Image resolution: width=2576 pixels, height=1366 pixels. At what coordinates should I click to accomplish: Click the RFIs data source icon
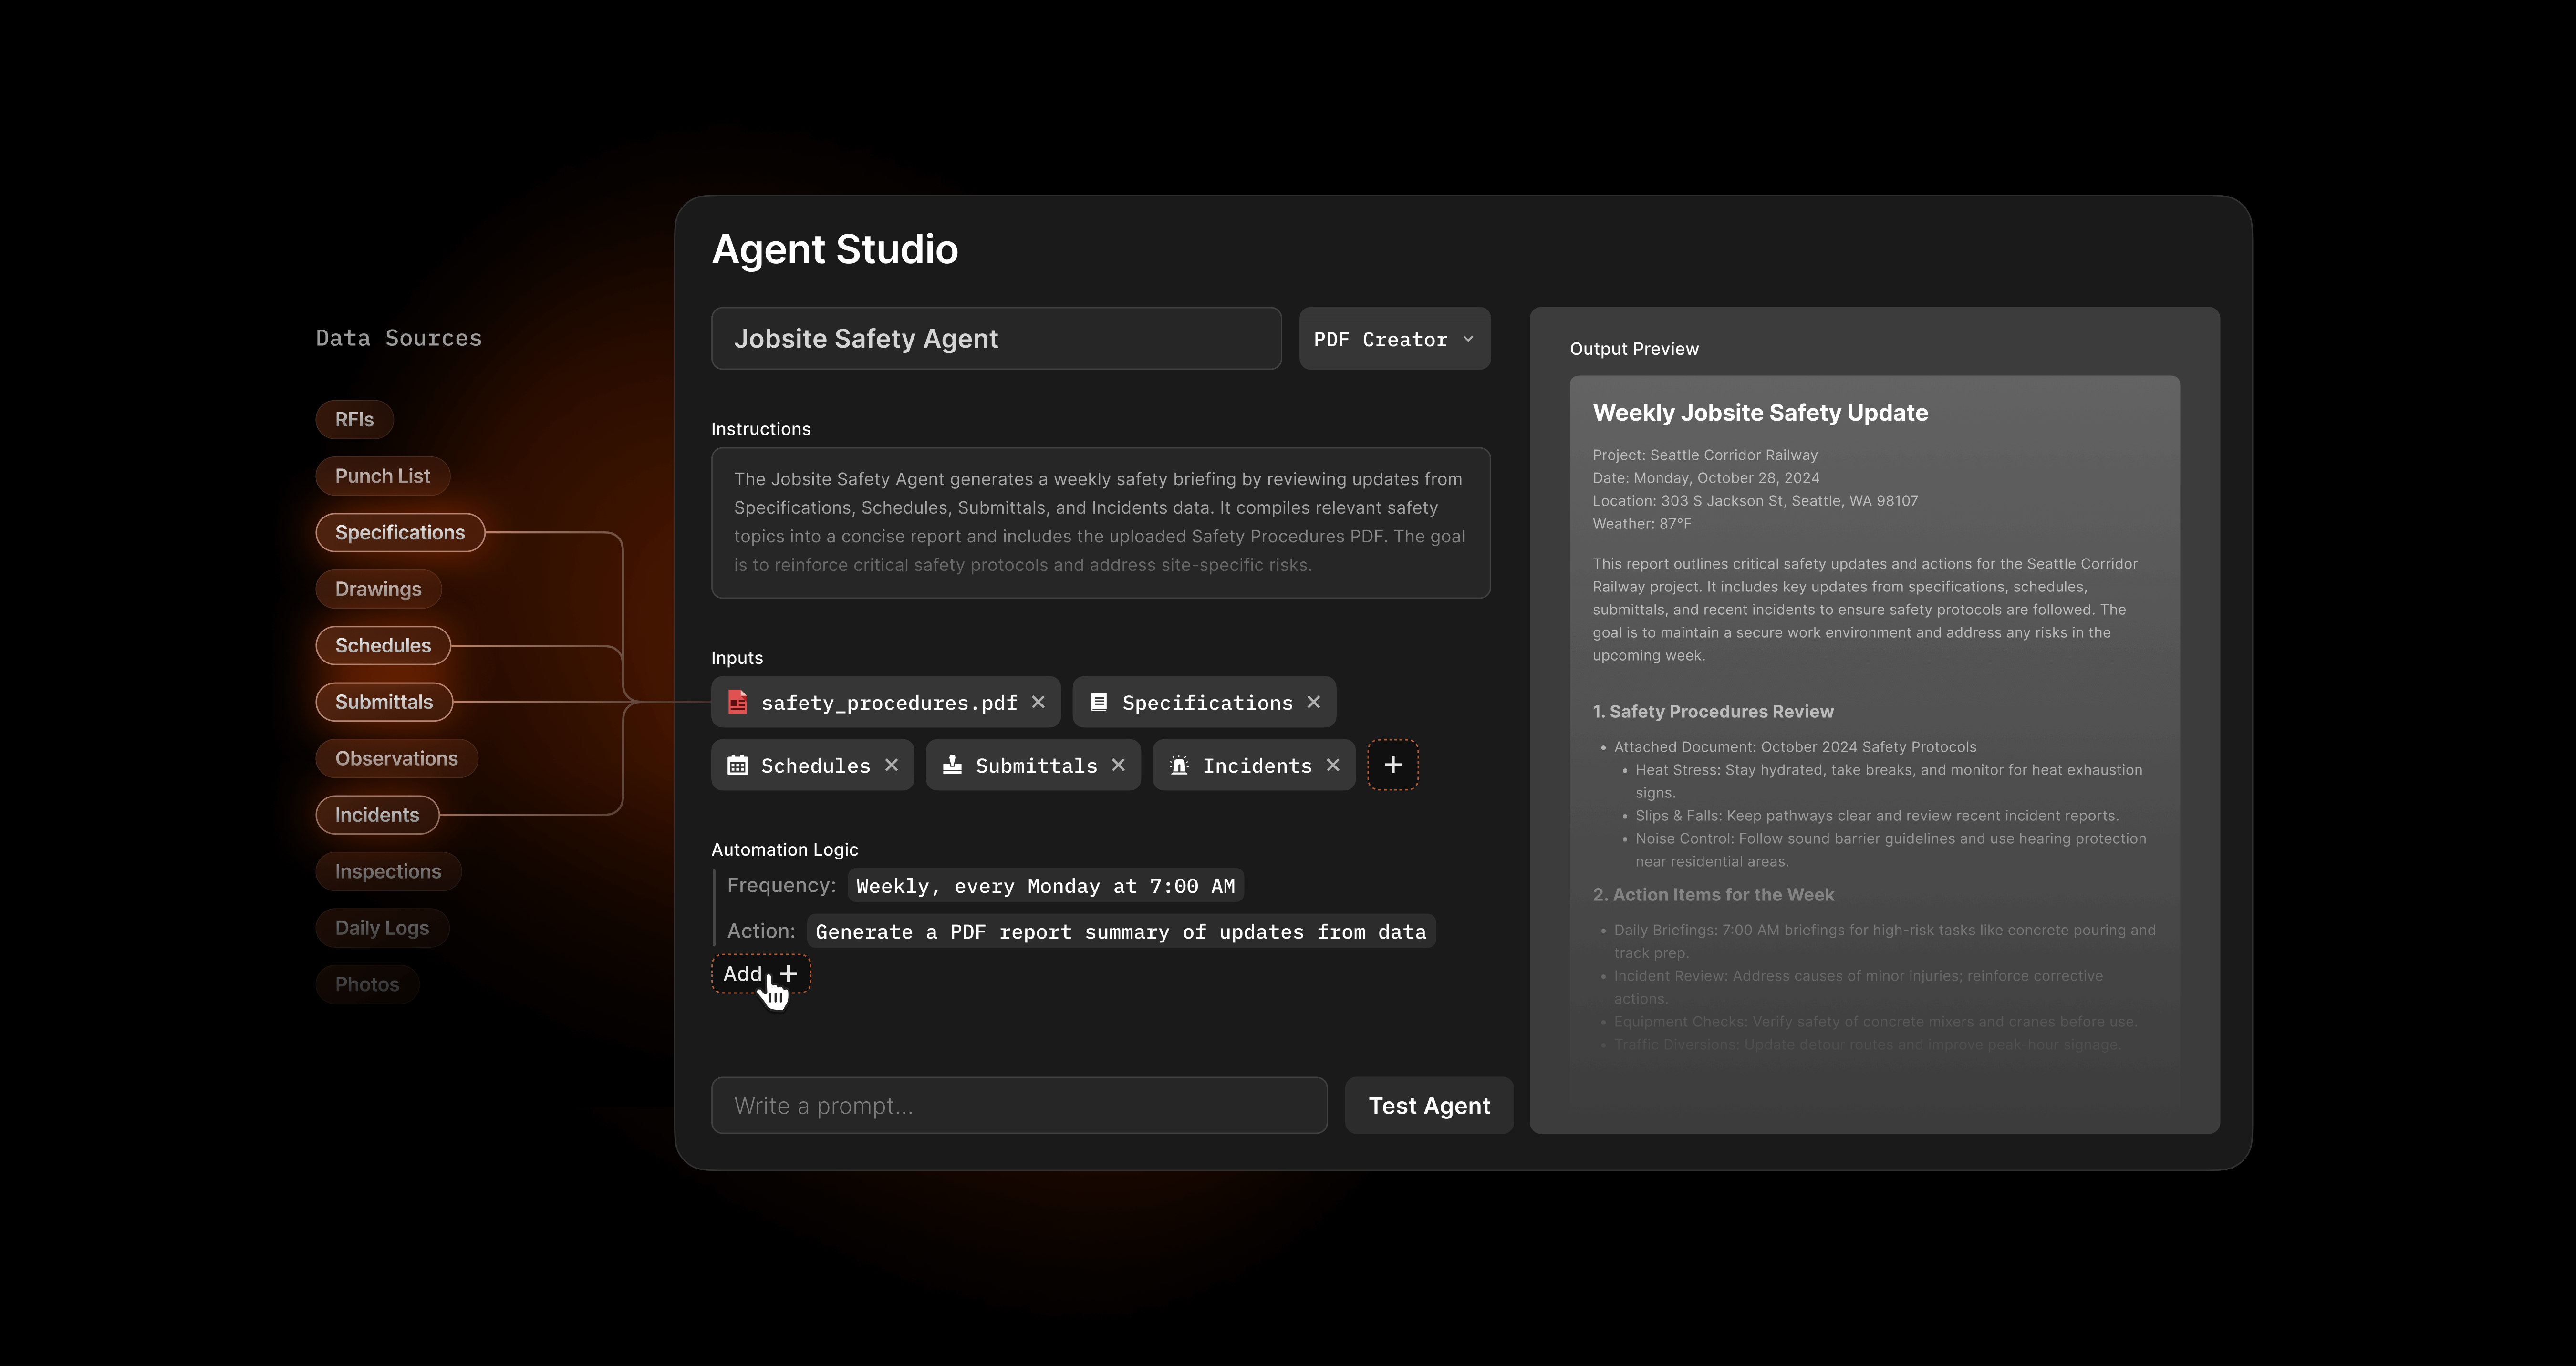click(x=353, y=417)
